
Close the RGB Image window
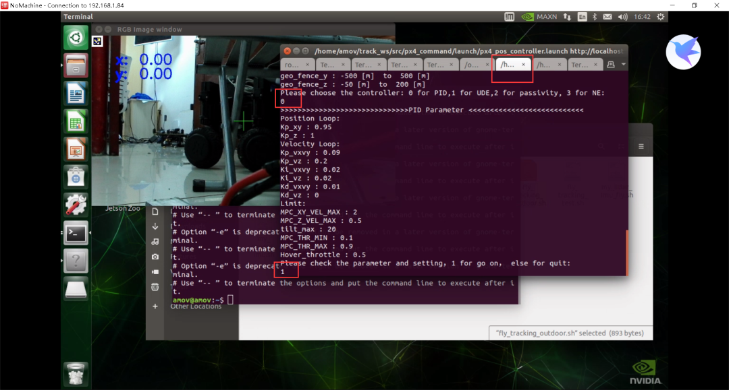point(99,29)
